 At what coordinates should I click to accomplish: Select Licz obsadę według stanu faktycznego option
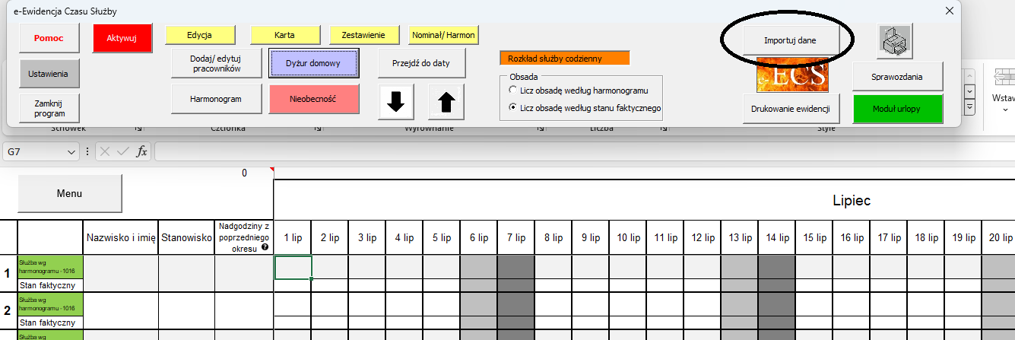click(513, 108)
